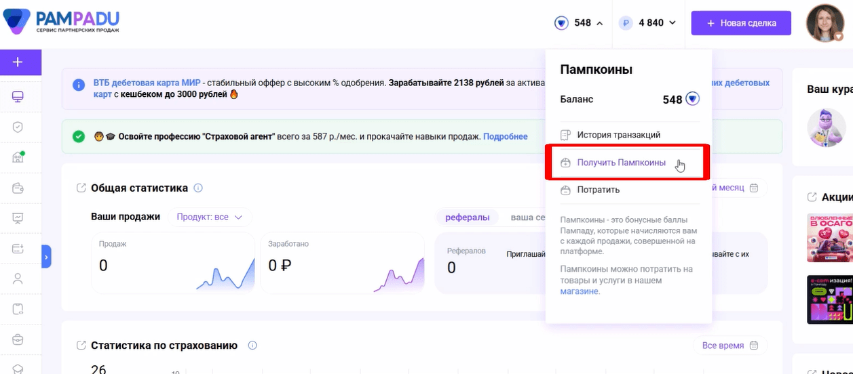Open the monitor dashboard icon in sidebar
This screenshot has height=374, width=853.
(x=18, y=98)
